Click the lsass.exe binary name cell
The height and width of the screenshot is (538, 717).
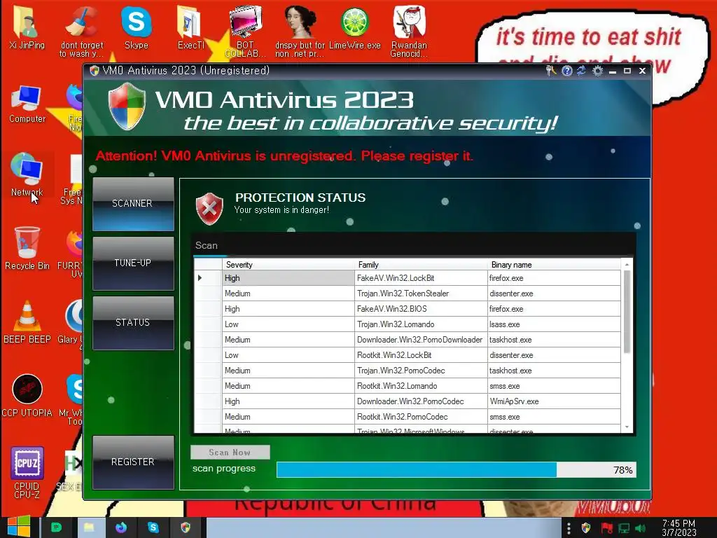(x=555, y=324)
